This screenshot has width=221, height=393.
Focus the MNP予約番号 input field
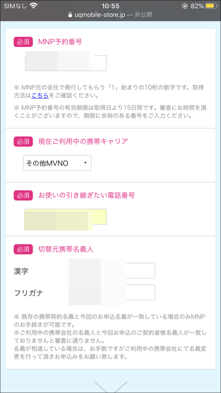(66, 63)
